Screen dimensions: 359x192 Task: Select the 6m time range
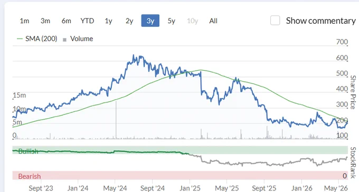pos(66,21)
